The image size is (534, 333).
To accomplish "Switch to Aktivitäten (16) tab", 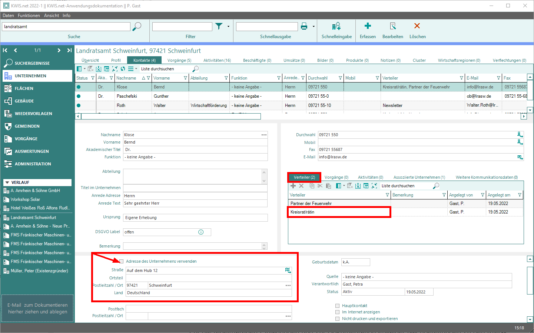I will pos(217,60).
